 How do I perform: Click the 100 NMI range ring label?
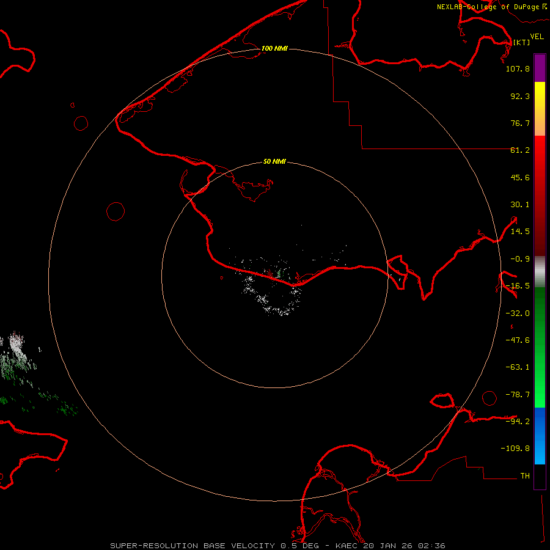[274, 48]
